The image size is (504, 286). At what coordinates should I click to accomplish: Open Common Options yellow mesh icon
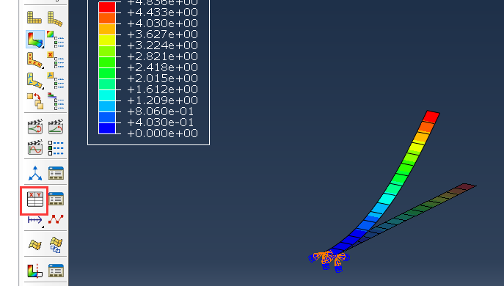[34, 245]
